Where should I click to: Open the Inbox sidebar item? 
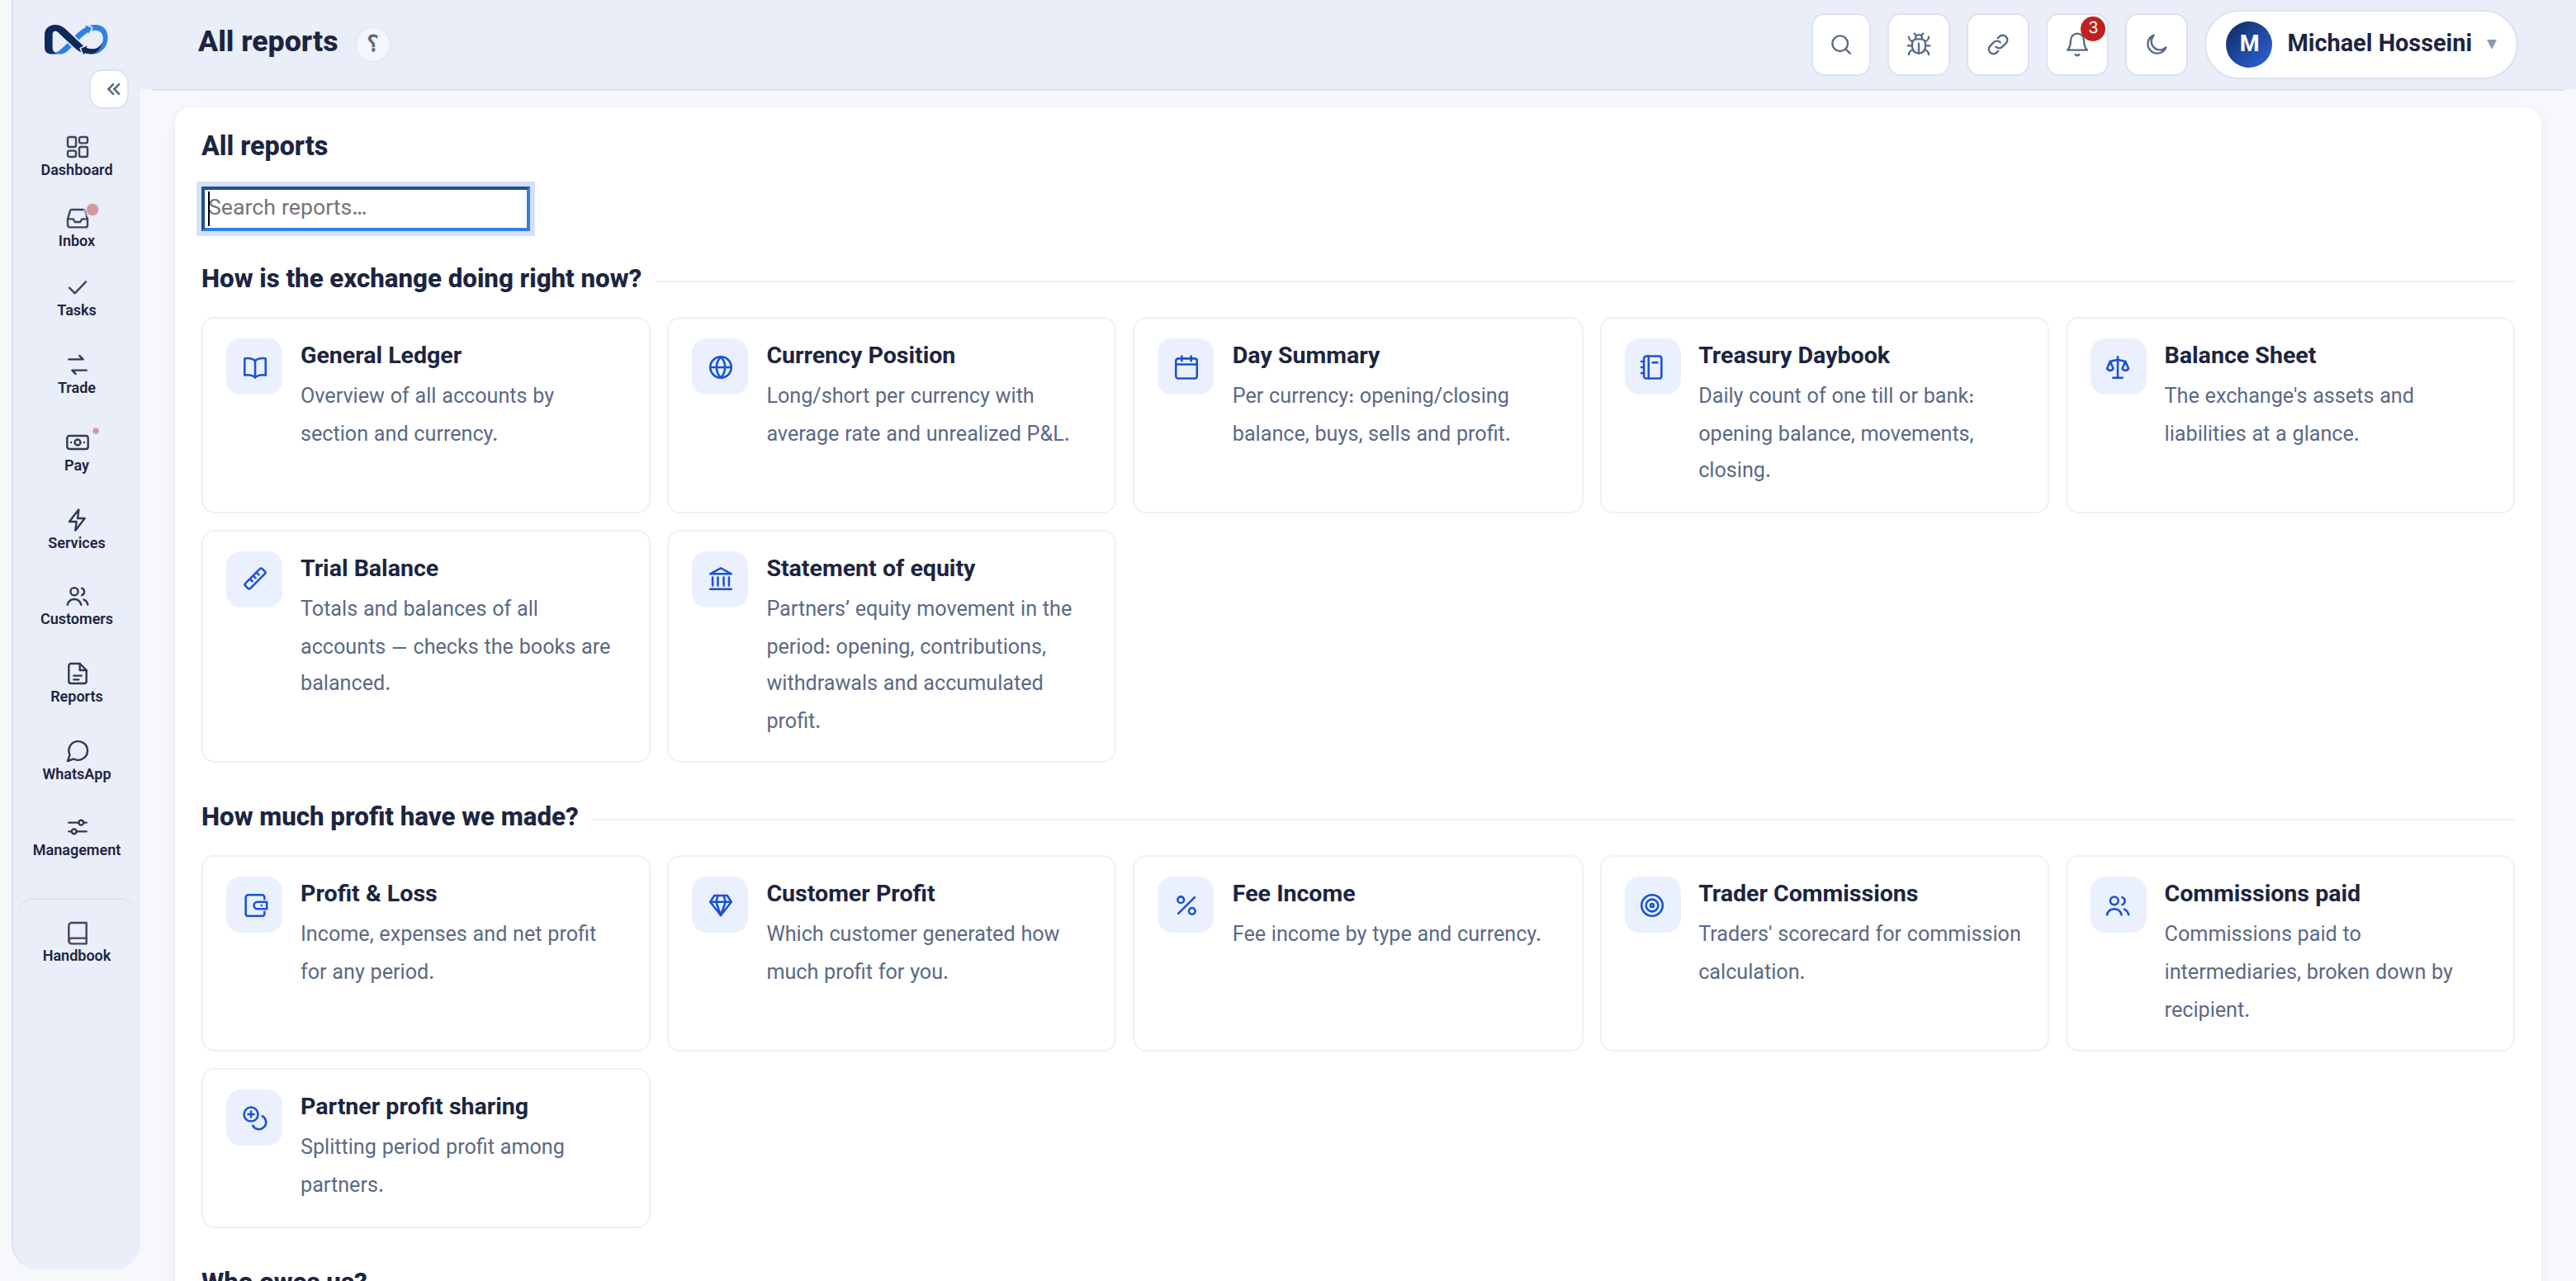[x=76, y=227]
